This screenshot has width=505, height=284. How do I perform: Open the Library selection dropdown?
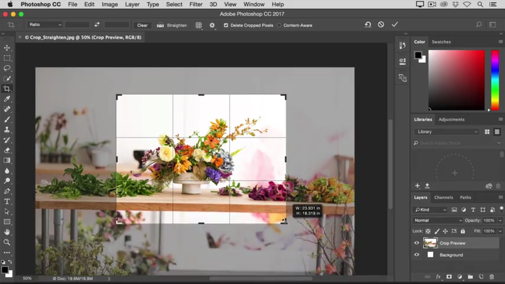click(x=447, y=132)
